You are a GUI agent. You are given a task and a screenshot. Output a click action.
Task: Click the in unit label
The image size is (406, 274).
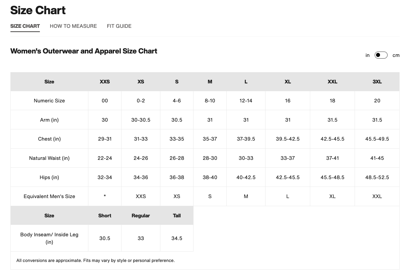coord(367,55)
